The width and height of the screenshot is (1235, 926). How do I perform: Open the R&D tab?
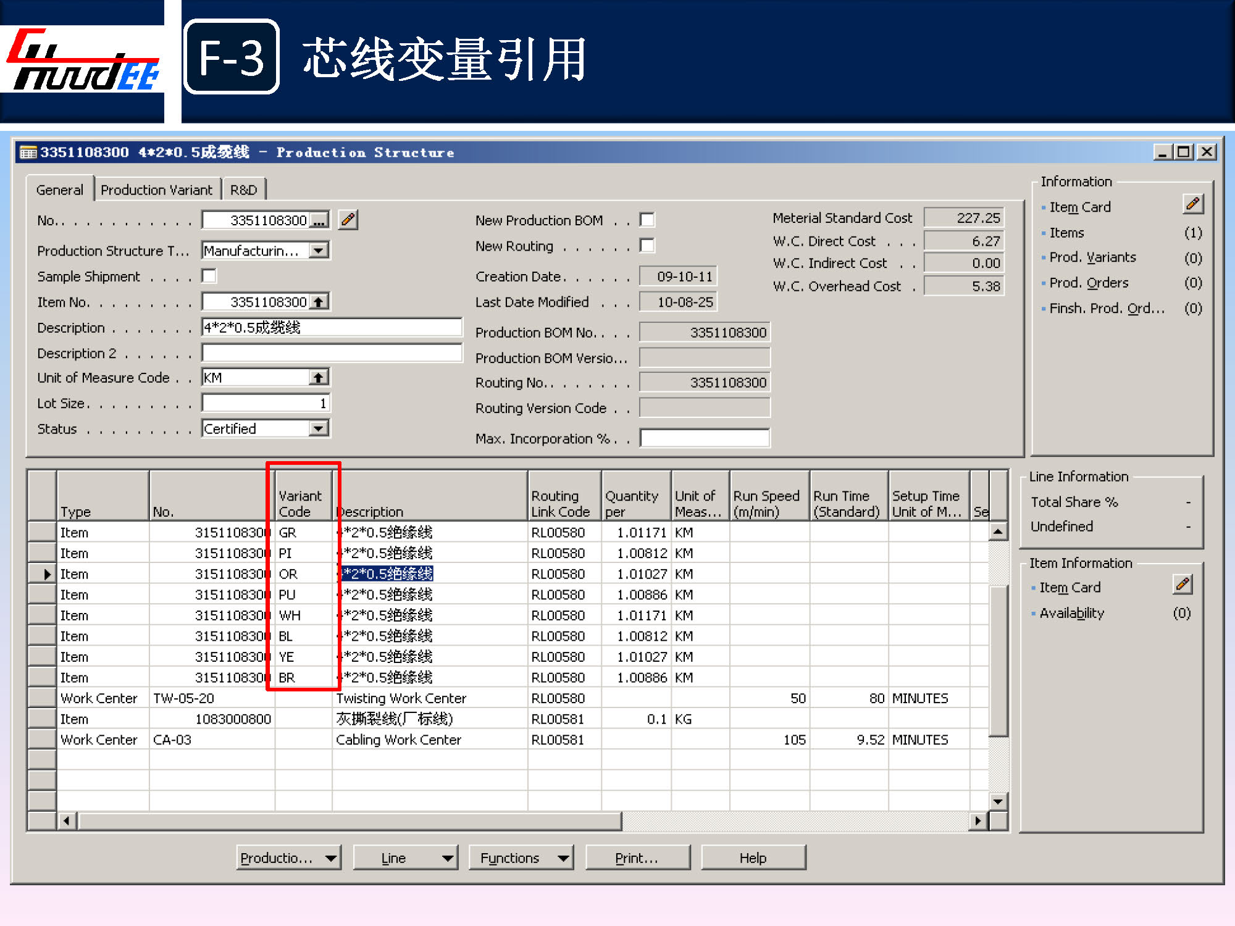coord(244,190)
